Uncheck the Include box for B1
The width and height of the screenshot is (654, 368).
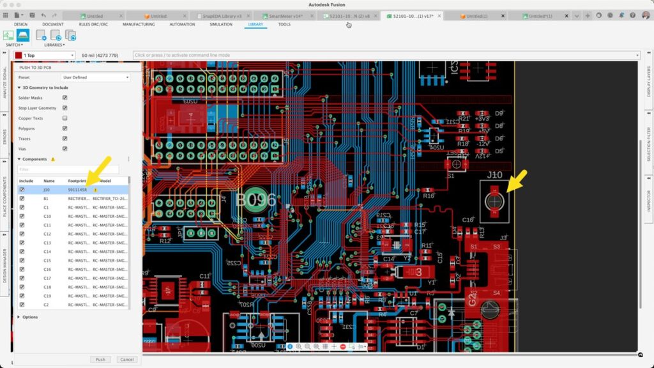[x=22, y=199]
